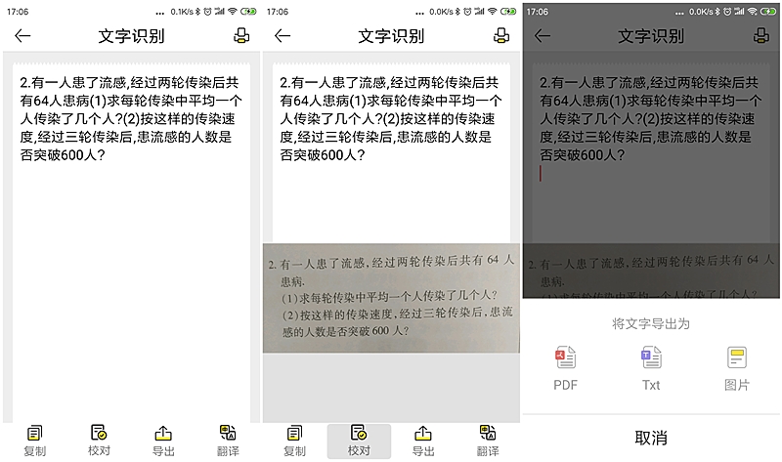Tap the 将文字导出为 heading
Viewport: 782px width, 462px height.
651,324
